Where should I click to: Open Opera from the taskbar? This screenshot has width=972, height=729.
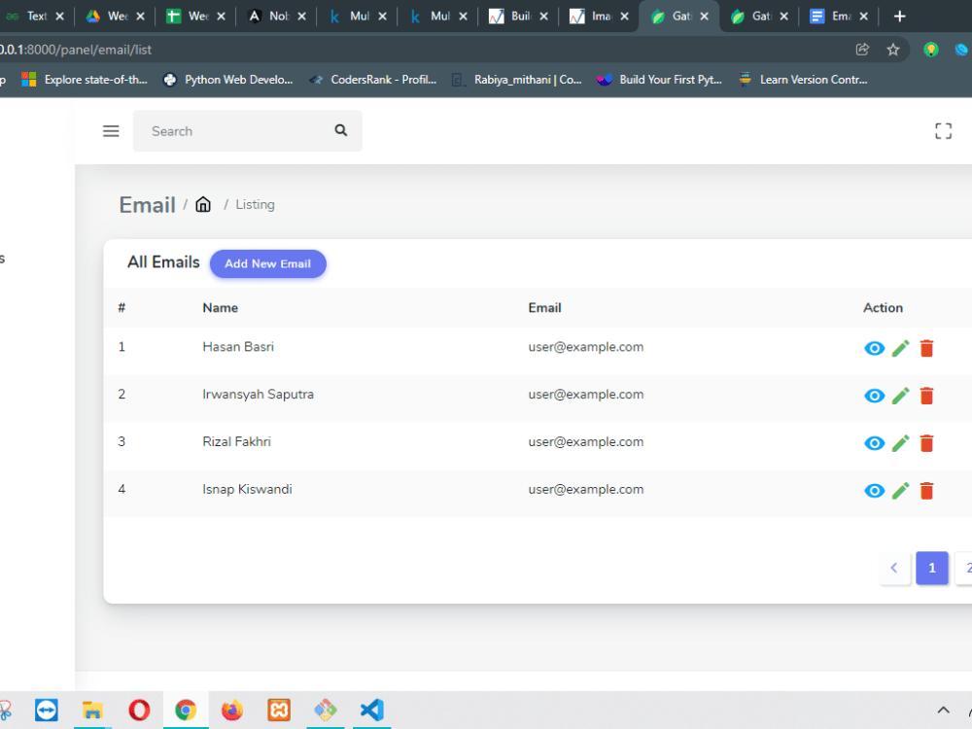(139, 710)
